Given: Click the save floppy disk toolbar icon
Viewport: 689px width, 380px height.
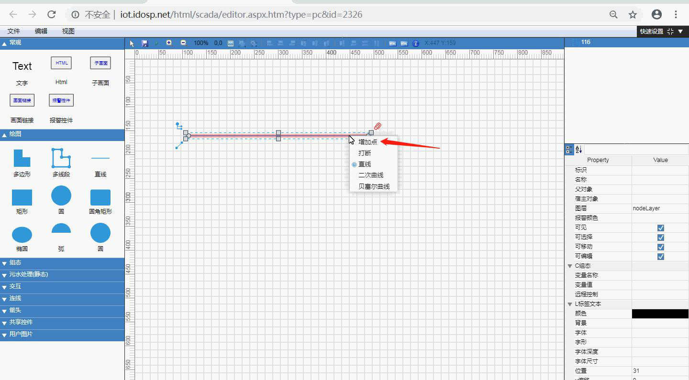Looking at the screenshot, I should click(x=145, y=43).
